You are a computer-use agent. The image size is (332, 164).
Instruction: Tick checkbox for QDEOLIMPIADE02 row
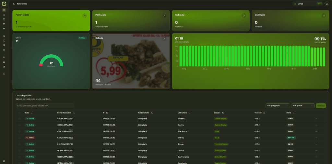[19, 157]
